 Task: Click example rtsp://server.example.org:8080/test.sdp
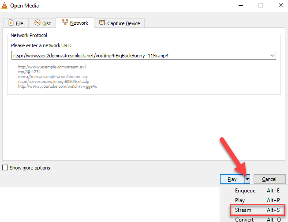pos(53,81)
